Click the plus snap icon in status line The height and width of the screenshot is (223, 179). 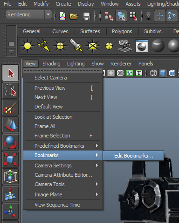[x=159, y=16]
